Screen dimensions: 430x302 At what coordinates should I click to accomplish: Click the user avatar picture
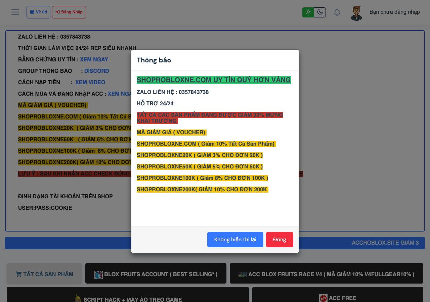[356, 13]
